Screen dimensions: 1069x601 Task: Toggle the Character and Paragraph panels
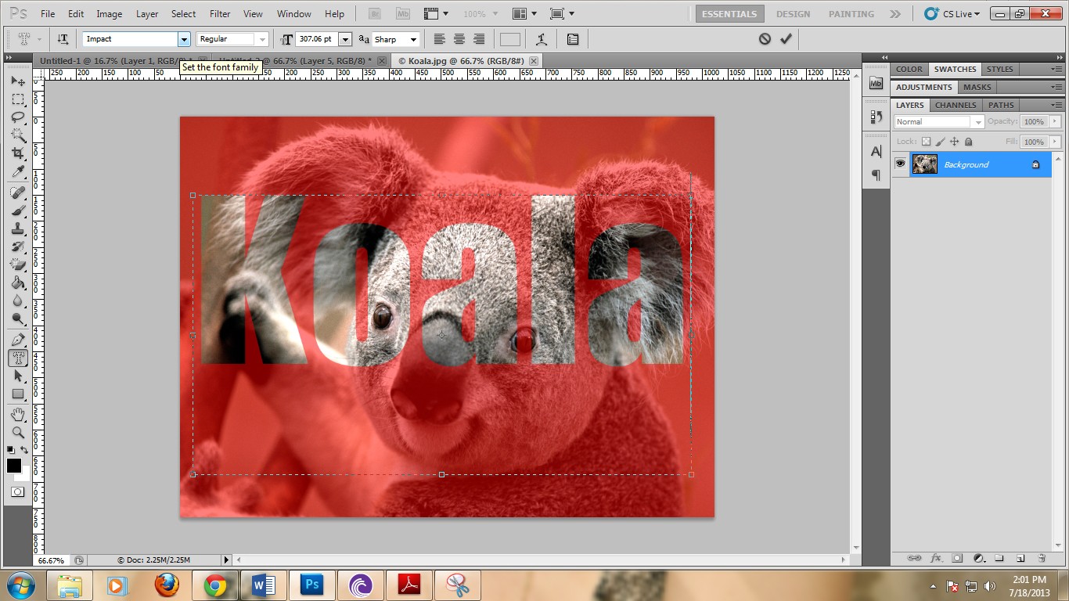click(573, 39)
